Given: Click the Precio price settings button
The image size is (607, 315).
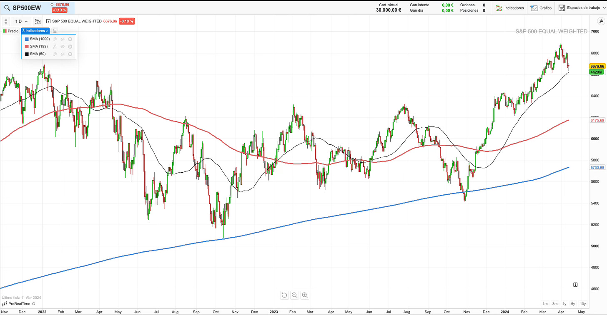Looking at the screenshot, I should (x=11, y=31).
